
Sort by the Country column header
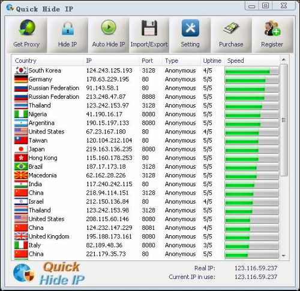[x=48, y=60]
